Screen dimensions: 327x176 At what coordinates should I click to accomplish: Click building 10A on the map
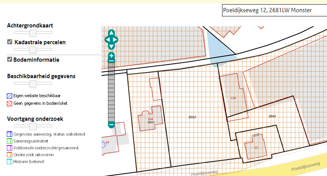150,119
